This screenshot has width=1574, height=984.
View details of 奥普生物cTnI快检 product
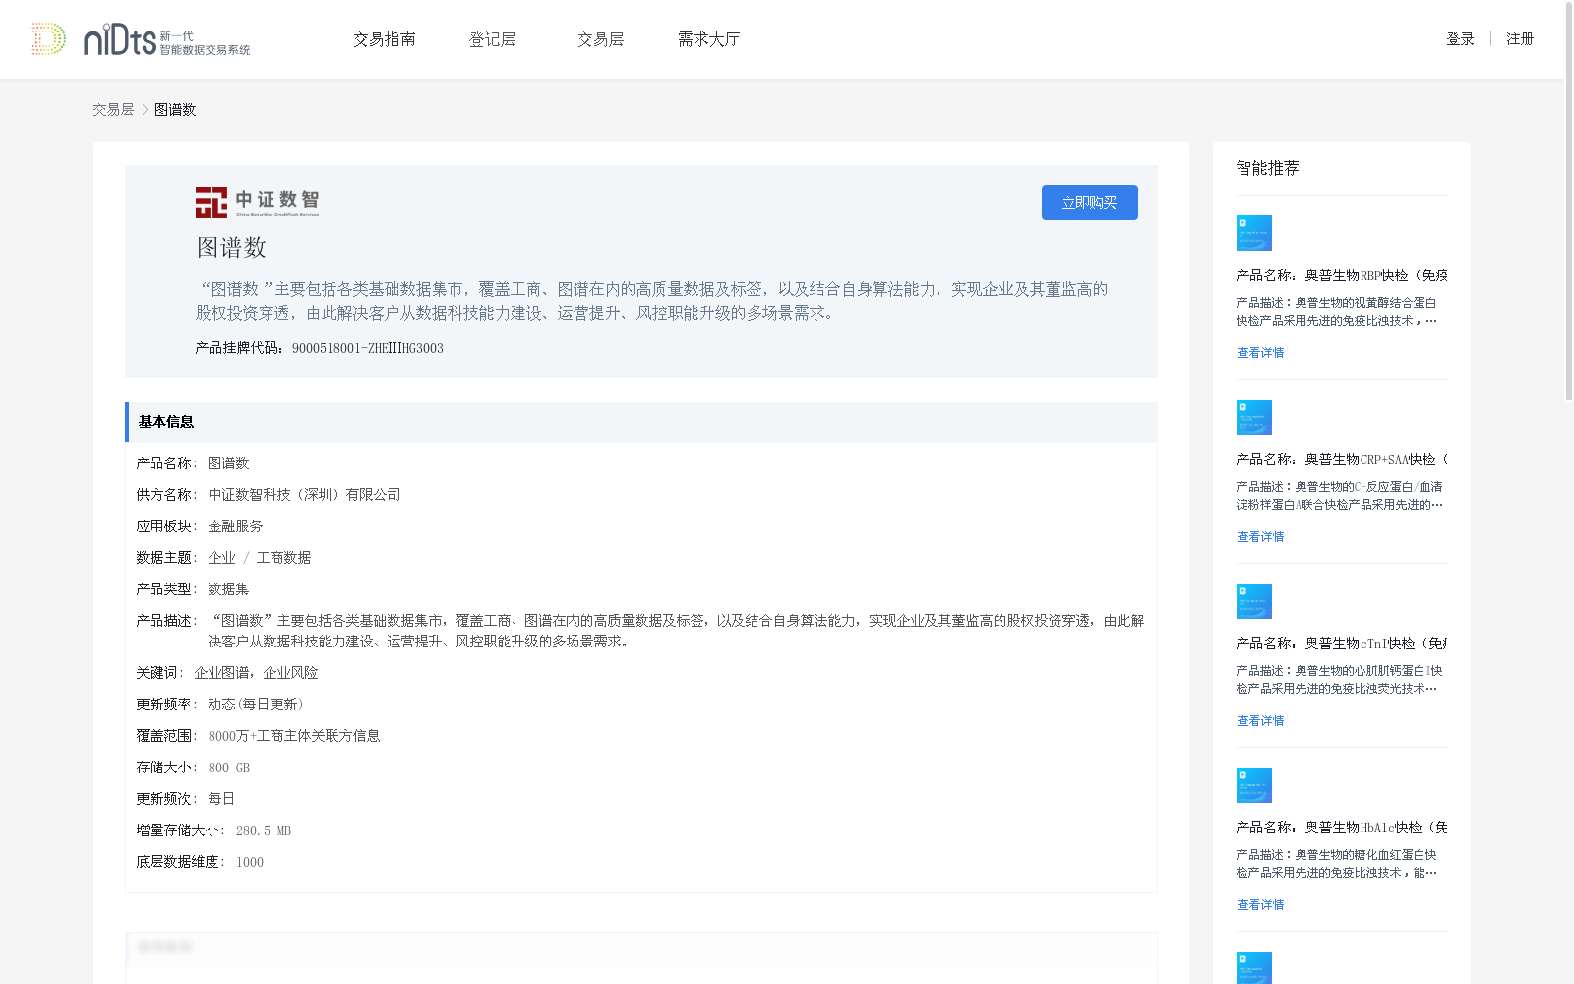click(1260, 721)
